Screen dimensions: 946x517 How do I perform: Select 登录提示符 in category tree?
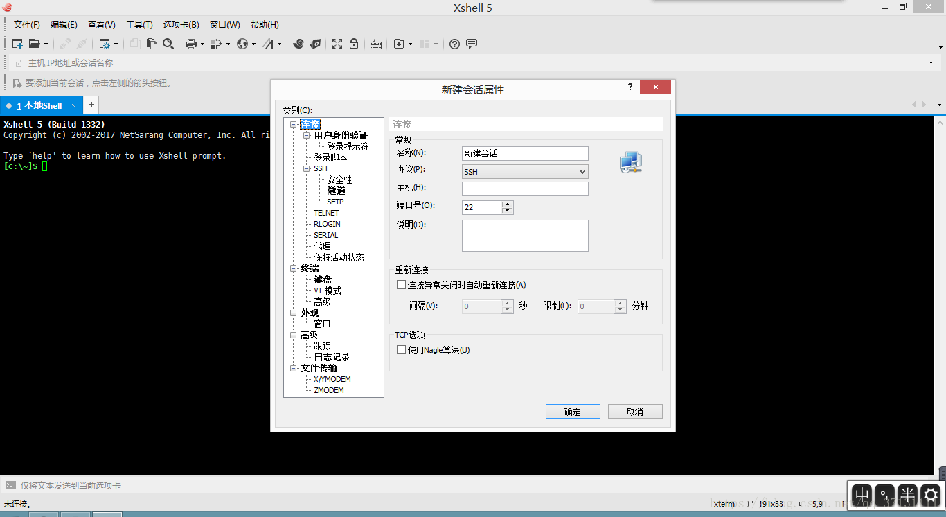(x=348, y=146)
